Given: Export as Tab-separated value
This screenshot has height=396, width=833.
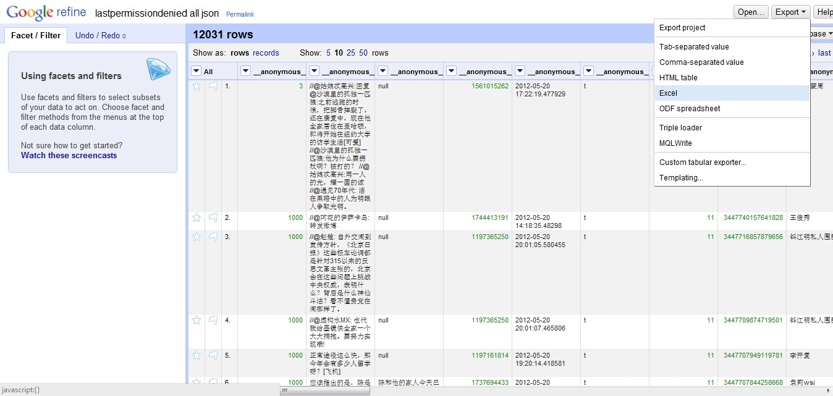Looking at the screenshot, I should click(732, 47).
